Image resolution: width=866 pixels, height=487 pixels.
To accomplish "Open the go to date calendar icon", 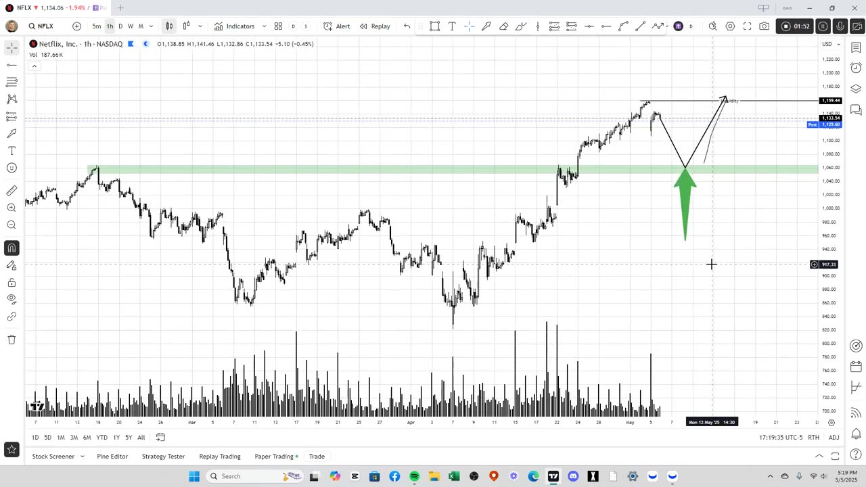I will [160, 438].
